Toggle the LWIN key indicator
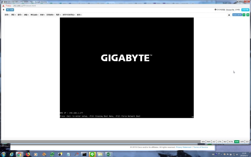251x157 pixels. [203, 142]
